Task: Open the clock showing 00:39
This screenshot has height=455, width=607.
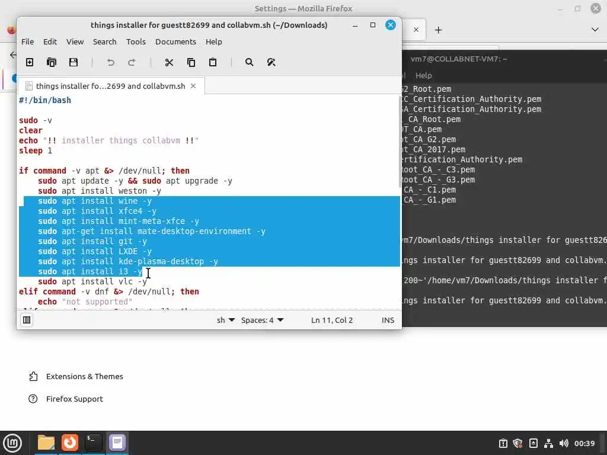Action: coord(584,443)
